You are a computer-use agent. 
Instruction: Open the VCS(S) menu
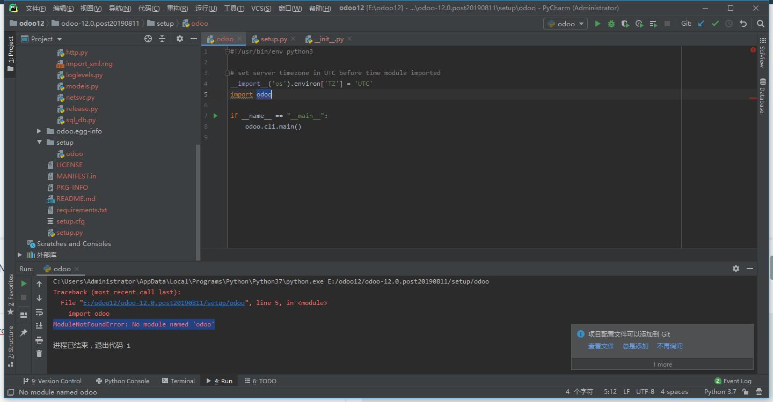pos(261,9)
